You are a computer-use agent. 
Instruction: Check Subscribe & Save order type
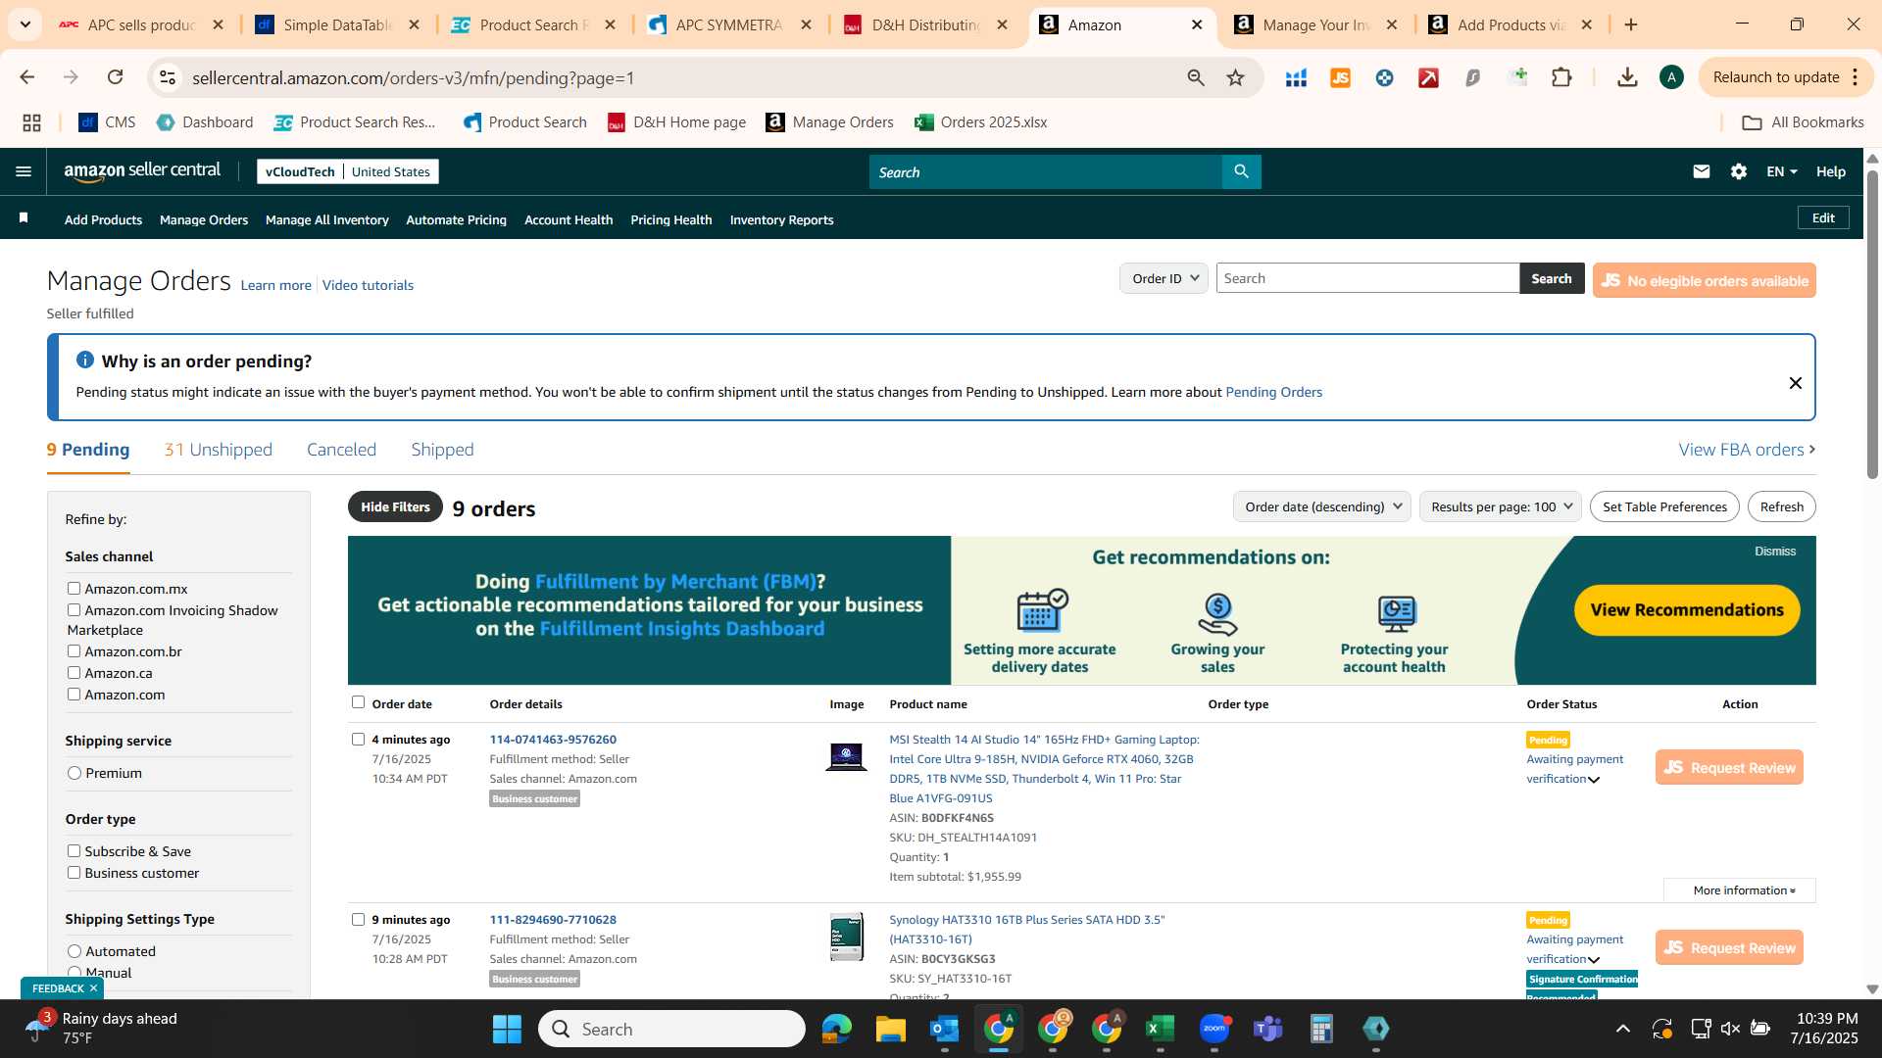pyautogui.click(x=74, y=850)
